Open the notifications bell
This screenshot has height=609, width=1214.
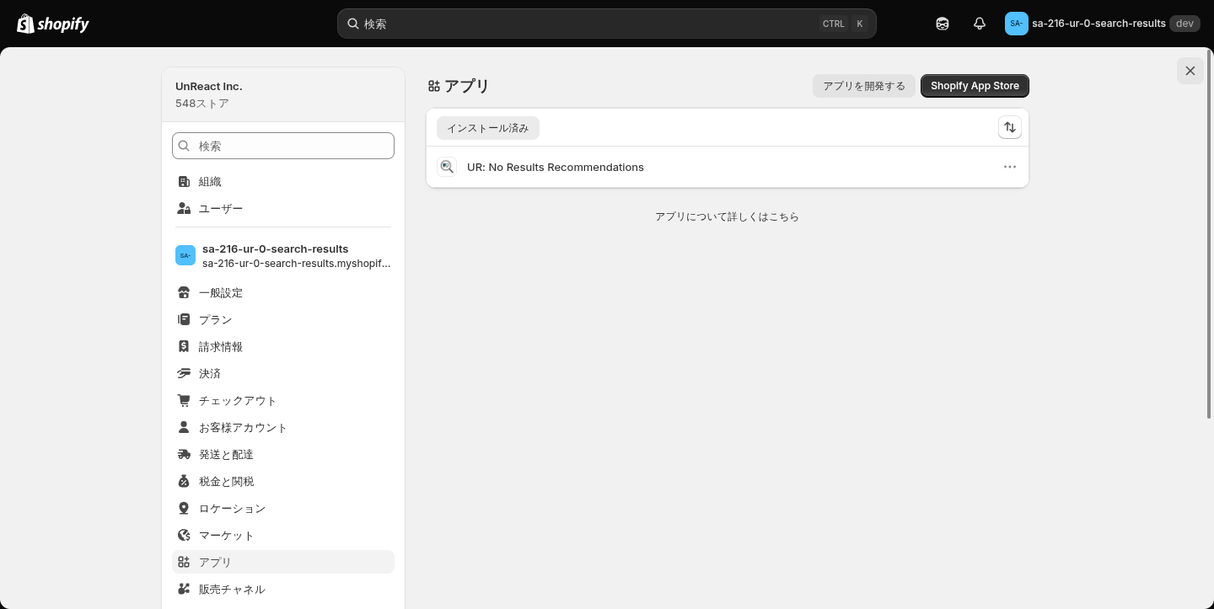click(x=980, y=24)
